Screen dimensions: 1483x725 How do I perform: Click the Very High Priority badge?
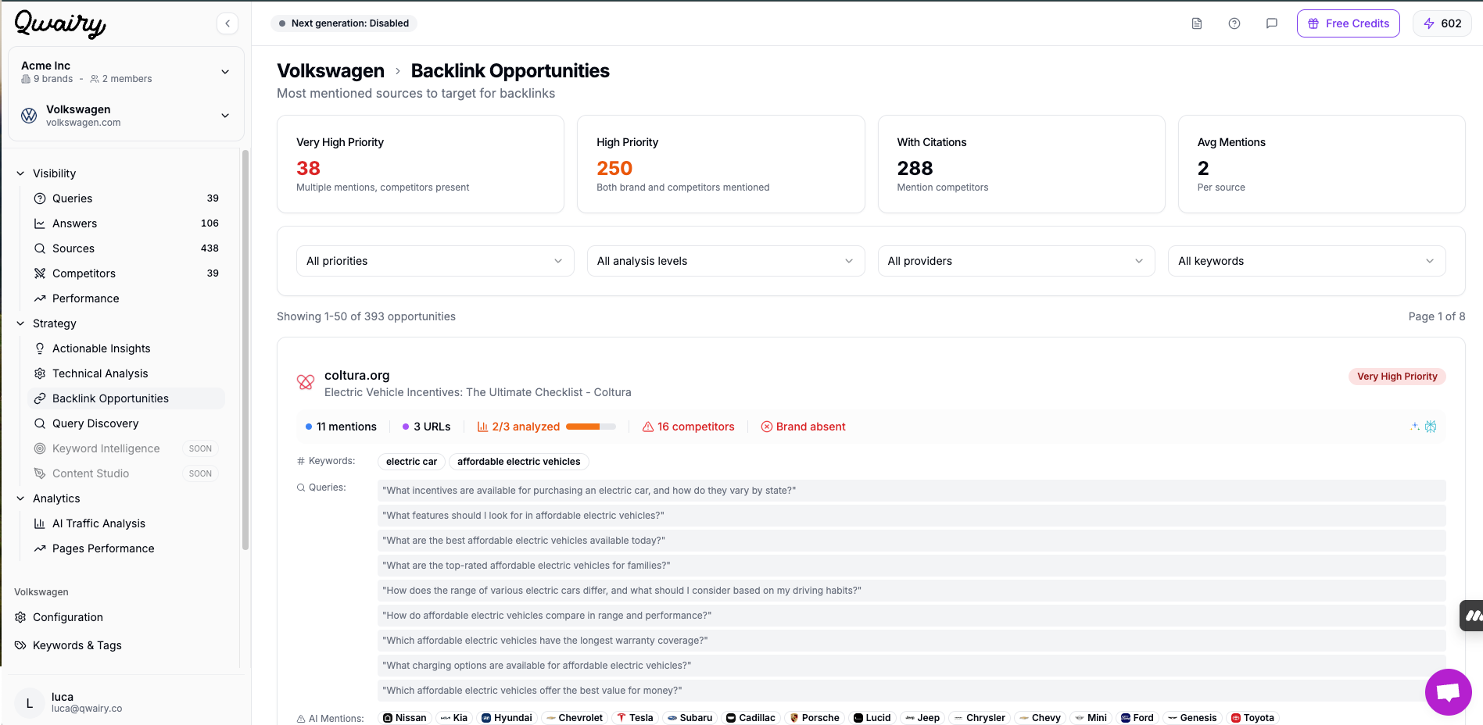click(1397, 377)
